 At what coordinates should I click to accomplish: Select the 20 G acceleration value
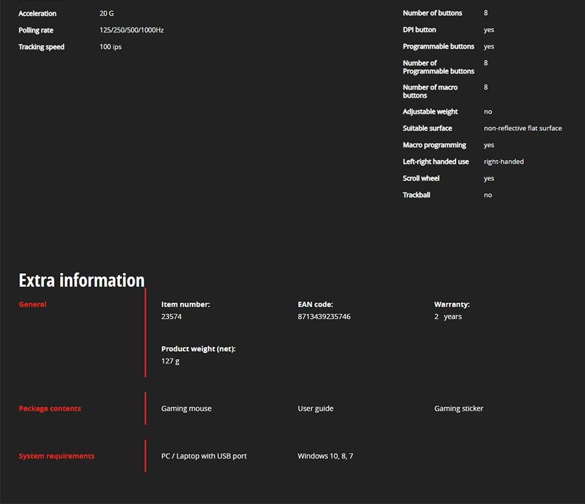click(107, 13)
